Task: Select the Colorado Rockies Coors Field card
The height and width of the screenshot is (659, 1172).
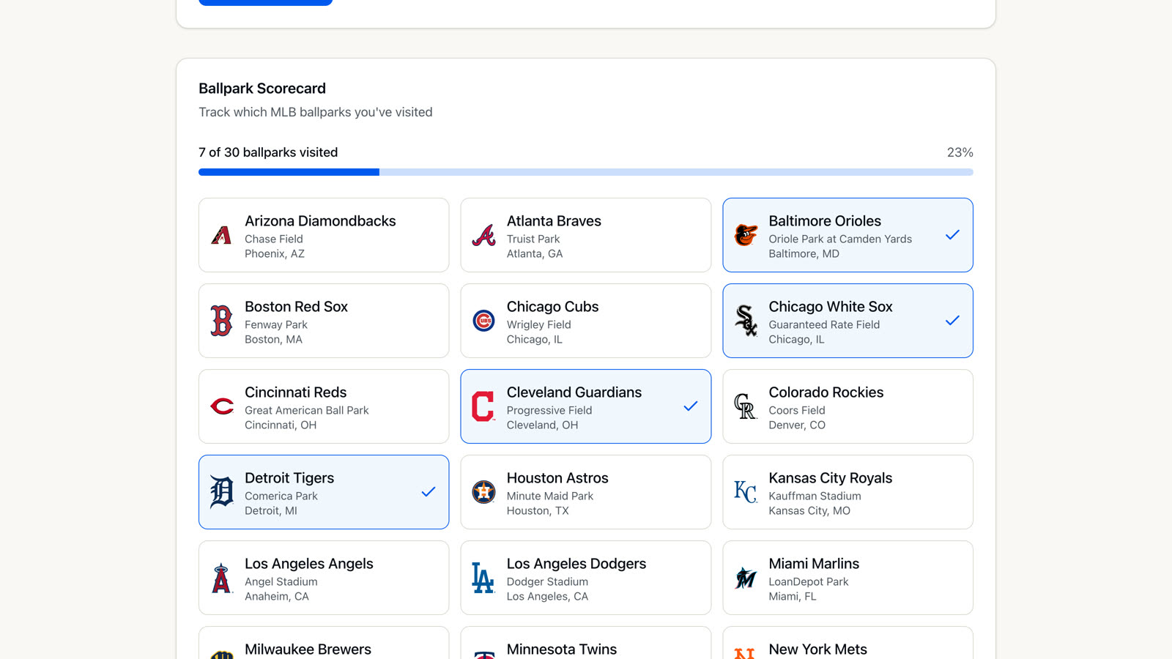Action: [848, 406]
